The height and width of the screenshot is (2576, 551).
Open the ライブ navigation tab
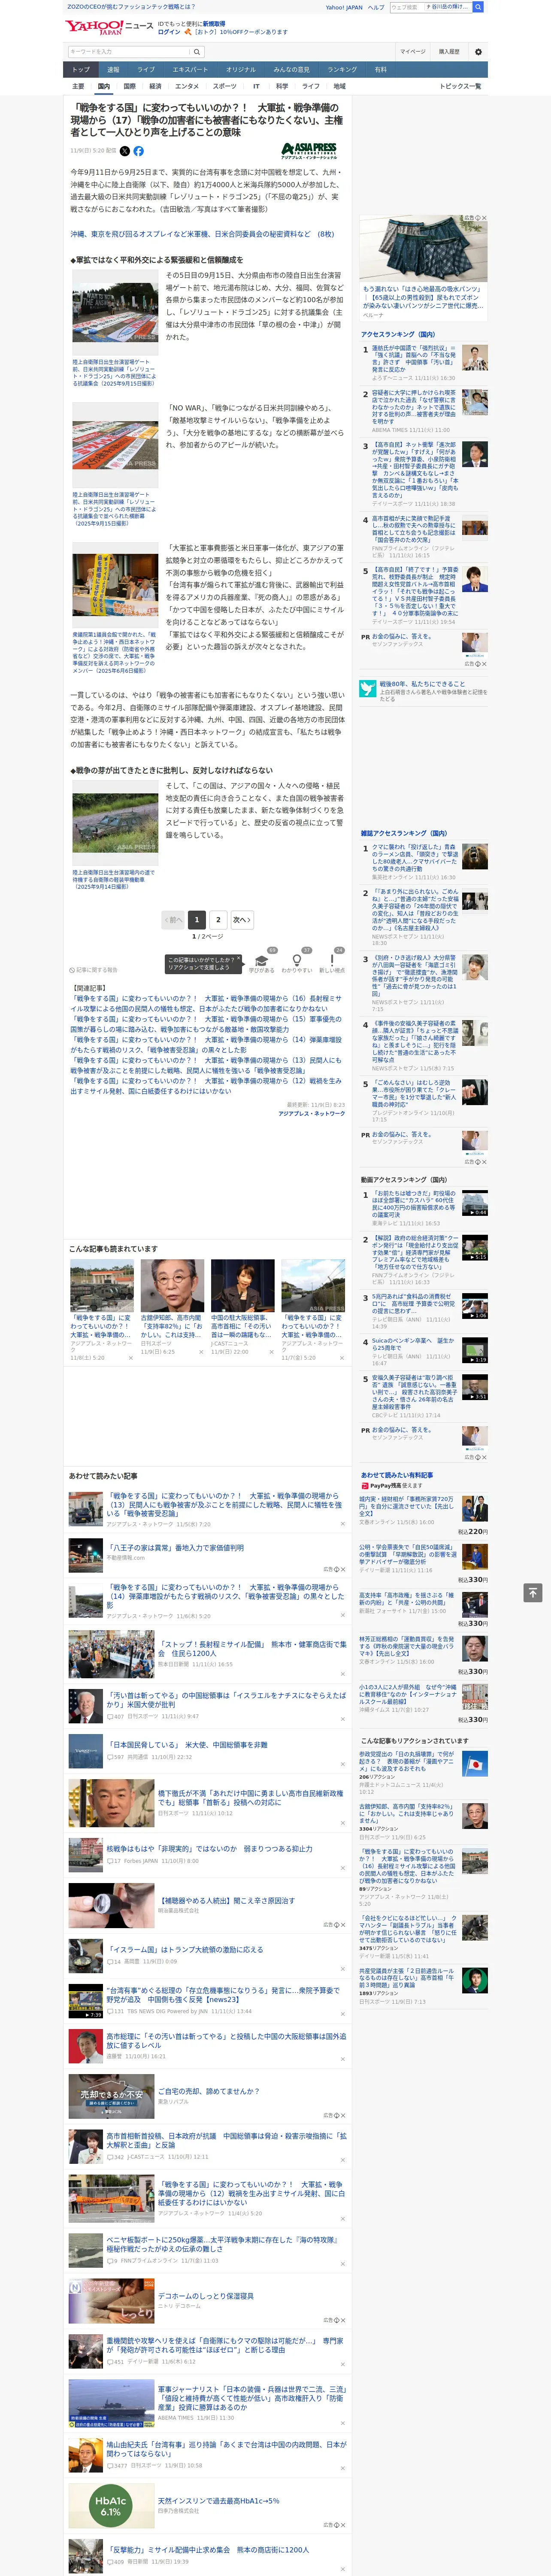pyautogui.click(x=146, y=70)
